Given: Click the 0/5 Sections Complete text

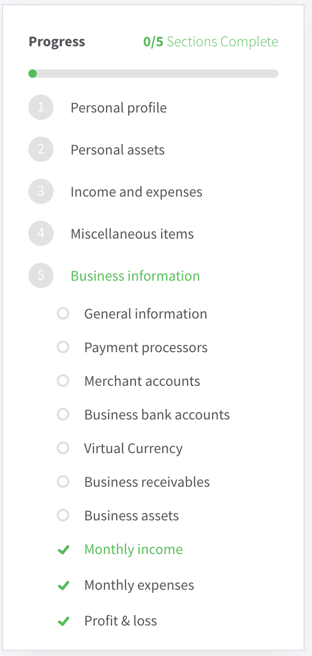Looking at the screenshot, I should point(211,42).
